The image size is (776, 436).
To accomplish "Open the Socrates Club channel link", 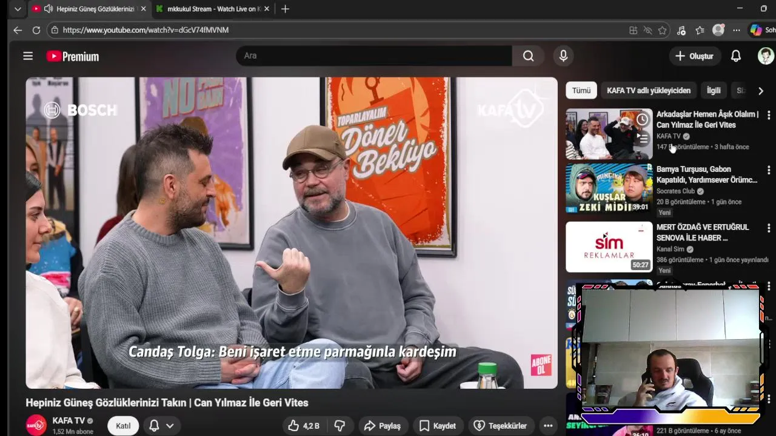I will [675, 191].
